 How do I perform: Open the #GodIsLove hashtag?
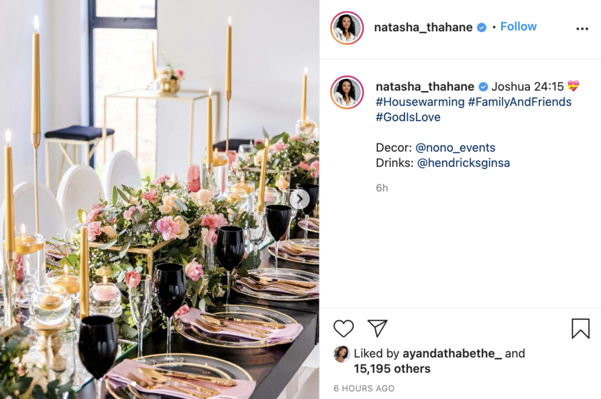pyautogui.click(x=408, y=117)
